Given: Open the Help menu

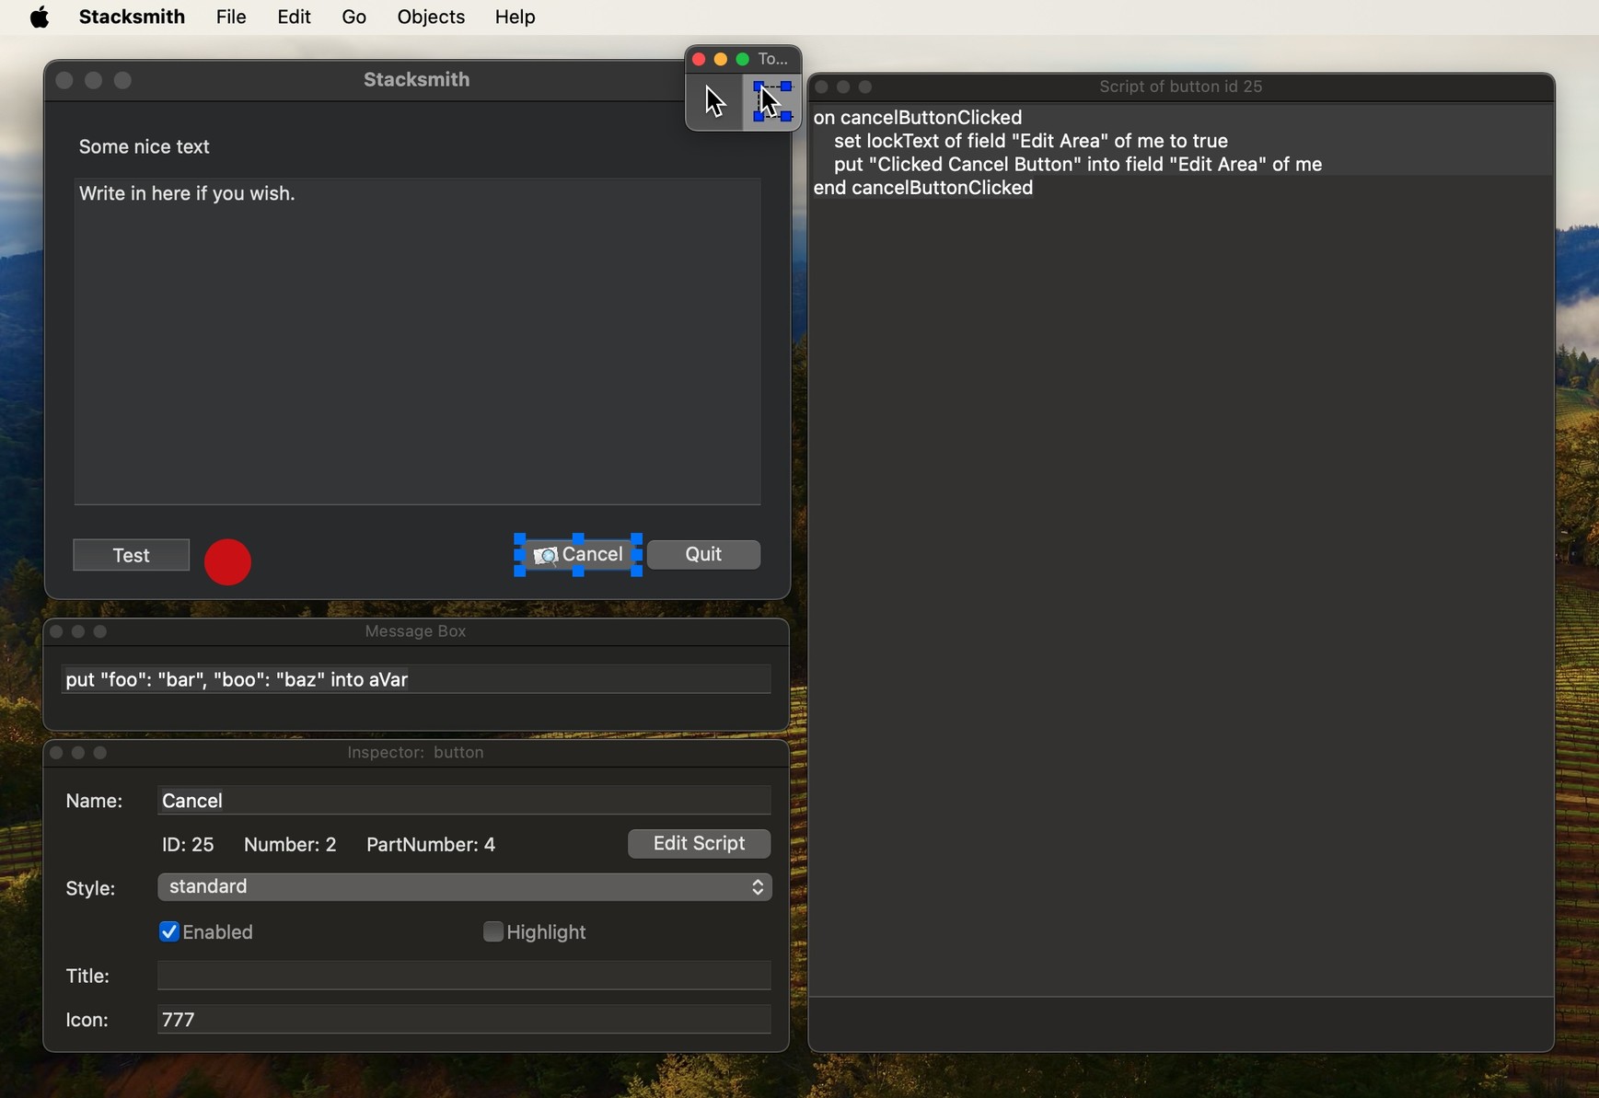Looking at the screenshot, I should pyautogui.click(x=515, y=17).
